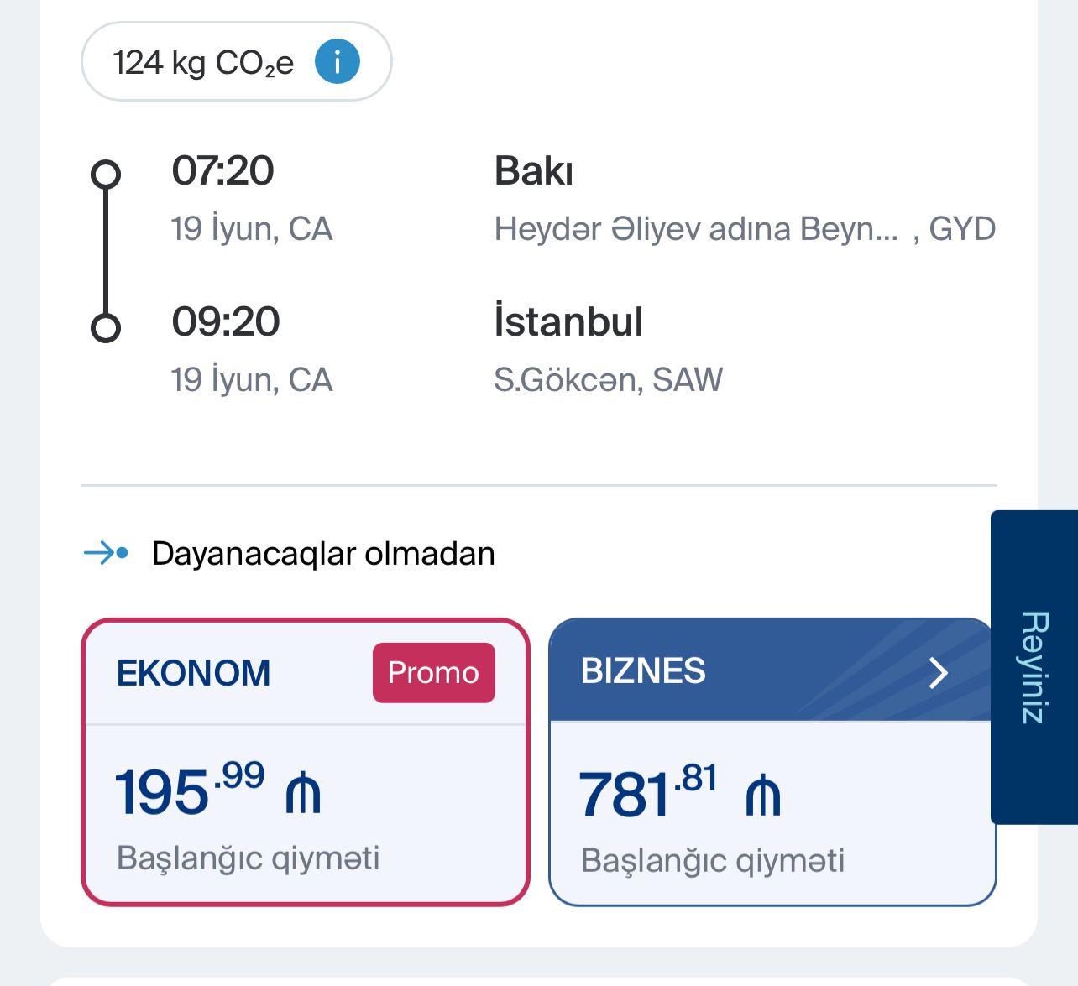1078x986 pixels.
Task: Tap the İstanbul arrival city name
Action: pos(568,321)
